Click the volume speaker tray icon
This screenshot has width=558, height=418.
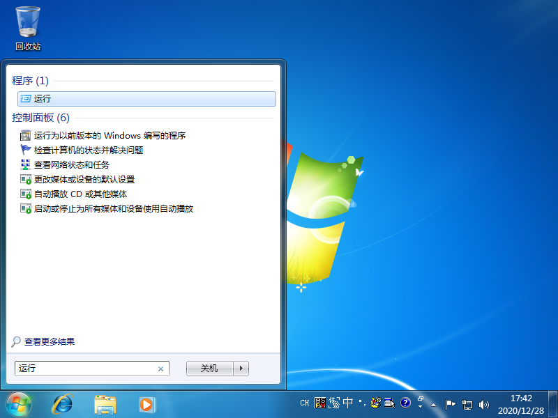pos(484,404)
